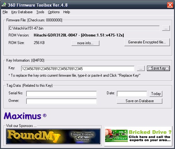Open the Bricked Drive sponsor banner
Image resolution: width=175 pixels, height=149 pixels.
[138, 136]
